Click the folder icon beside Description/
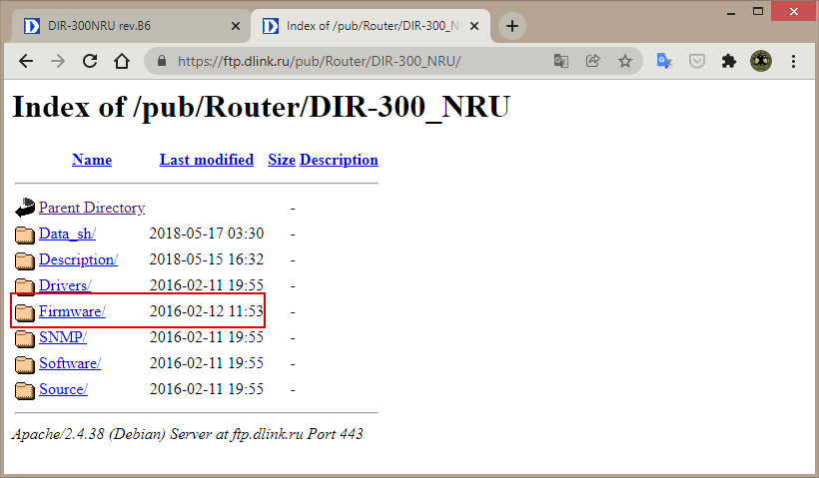This screenshot has height=478, width=819. [25, 260]
